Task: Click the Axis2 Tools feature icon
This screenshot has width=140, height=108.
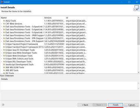Action: pos(4,21)
